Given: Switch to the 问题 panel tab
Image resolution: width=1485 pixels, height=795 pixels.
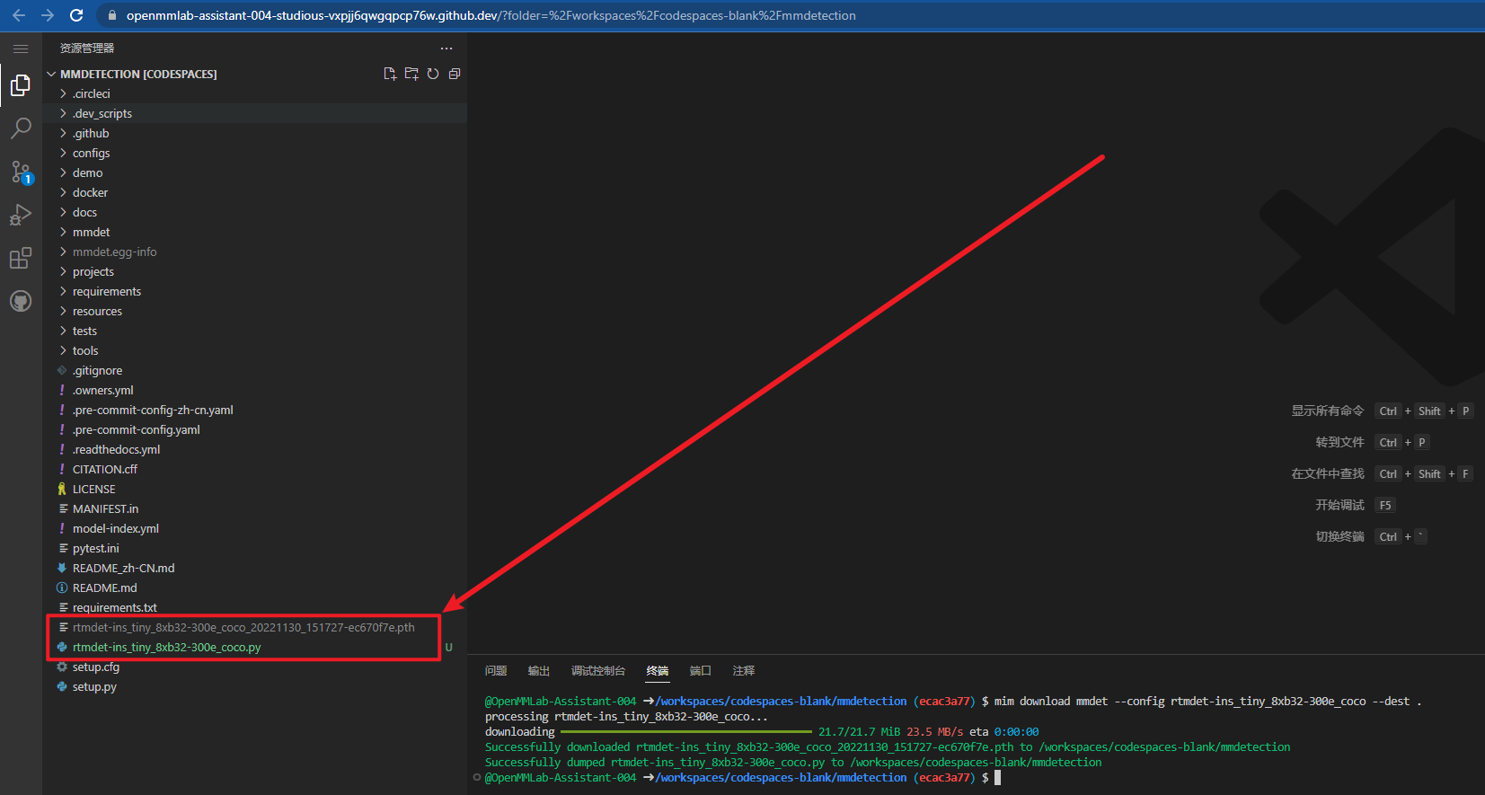Looking at the screenshot, I should [496, 671].
